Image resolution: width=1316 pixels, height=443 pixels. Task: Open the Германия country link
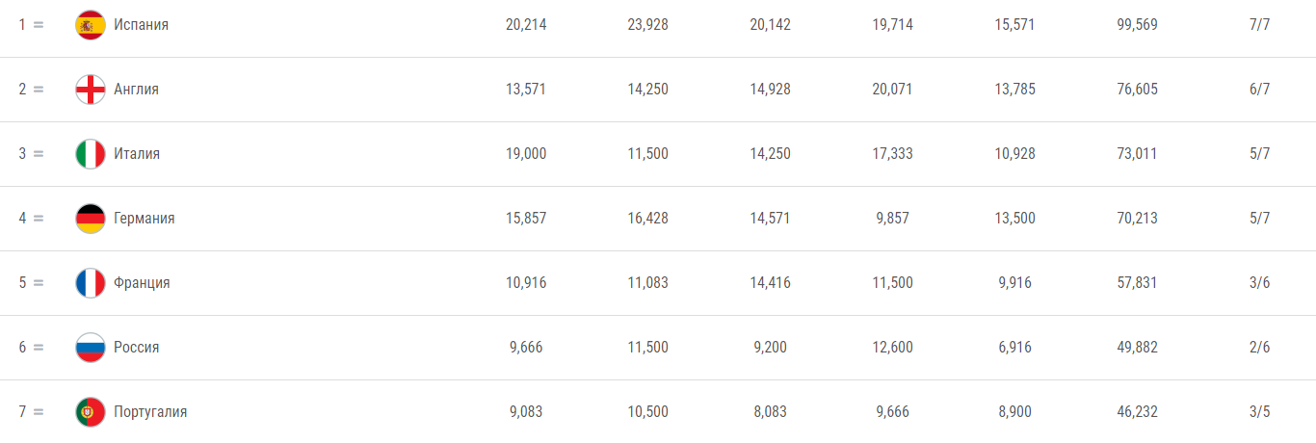[145, 219]
